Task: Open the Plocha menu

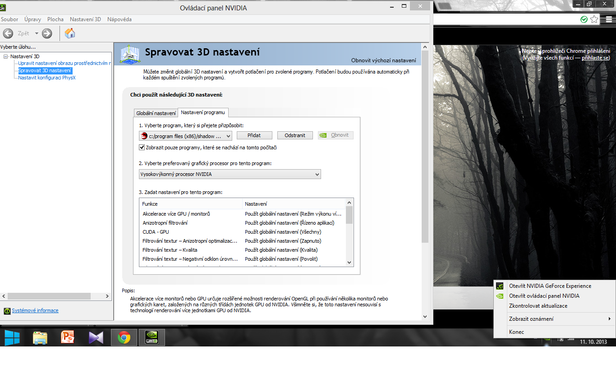Action: 55,19
